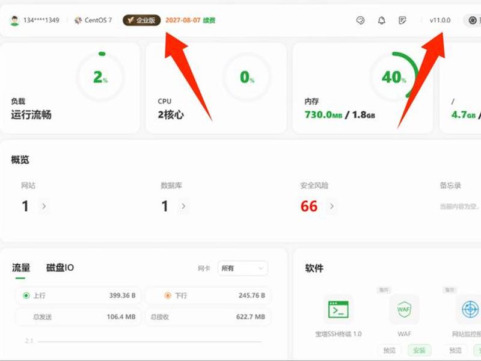Click the CentOS 7 system icon
This screenshot has width=481, height=361.
point(78,20)
